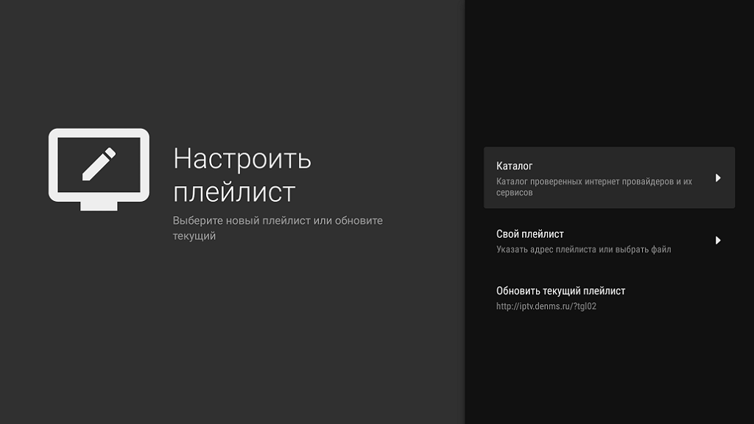Click the Свой плейлист title label
The height and width of the screenshot is (424, 754).
529,234
